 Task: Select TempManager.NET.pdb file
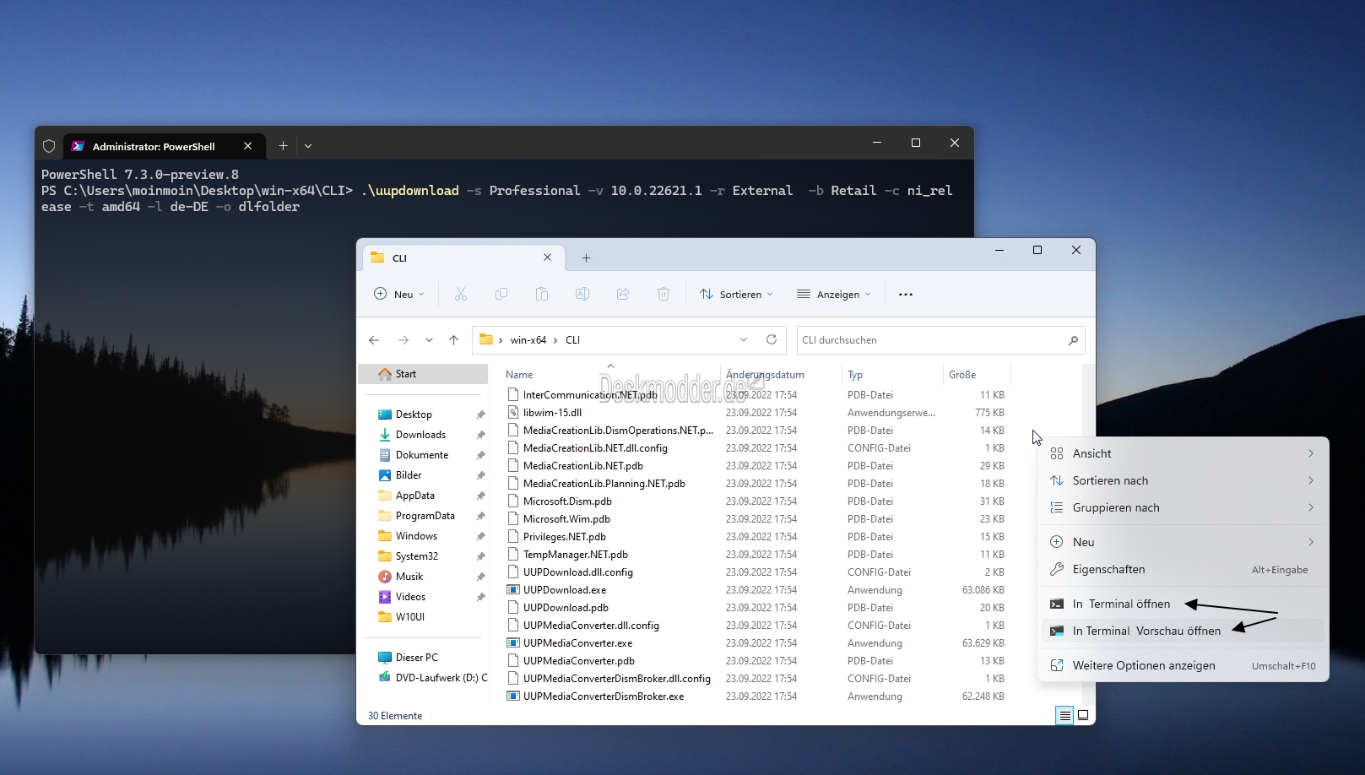coord(575,555)
